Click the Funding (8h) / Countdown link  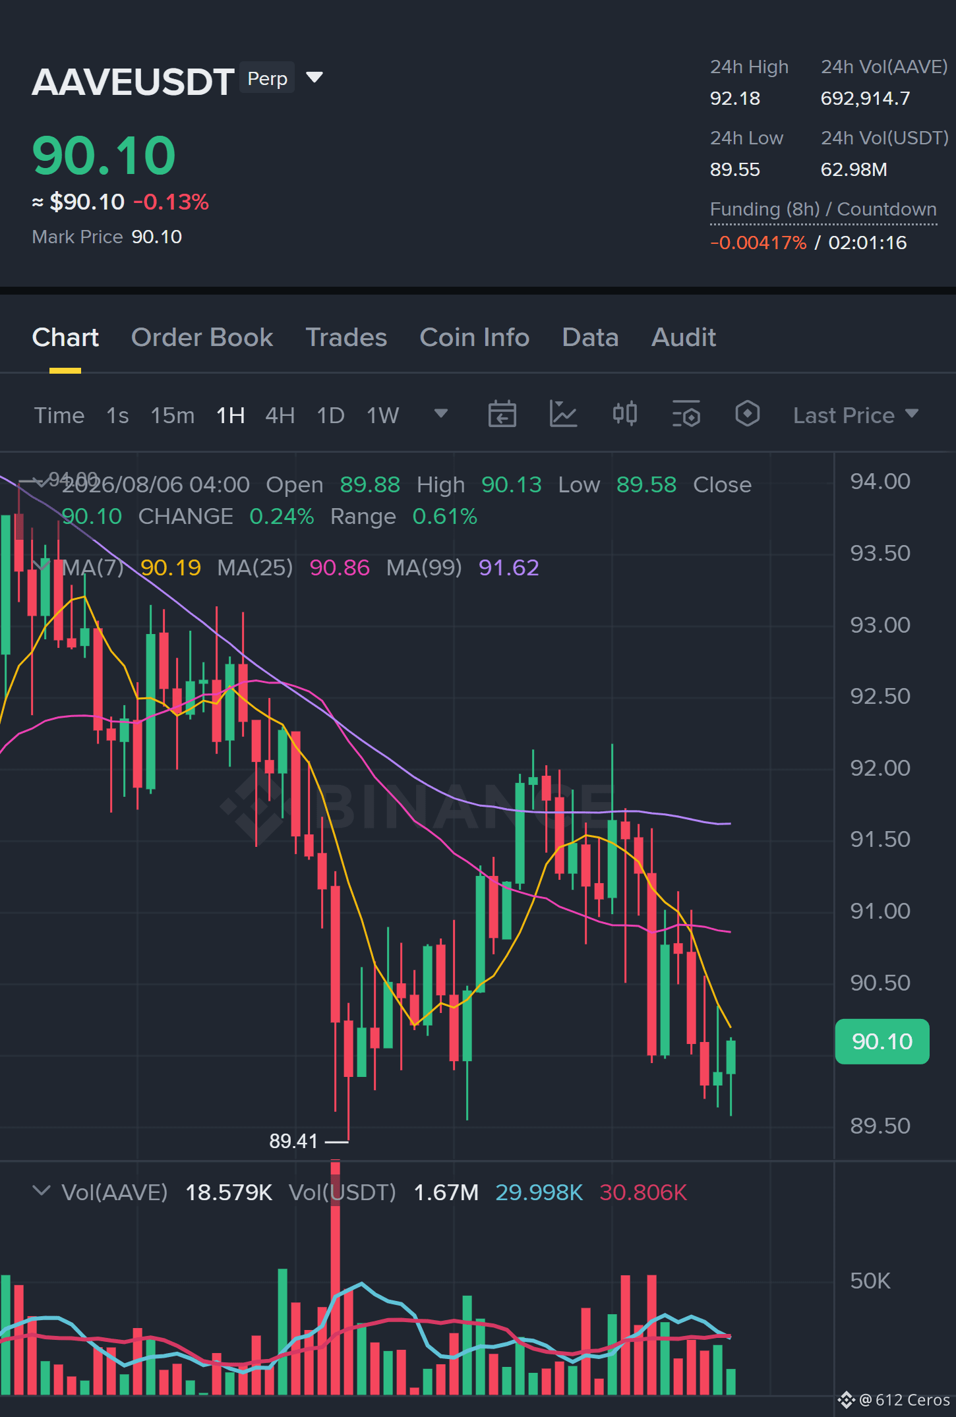pyautogui.click(x=823, y=210)
